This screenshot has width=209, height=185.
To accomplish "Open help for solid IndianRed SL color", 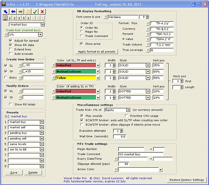I will (53, 65).
